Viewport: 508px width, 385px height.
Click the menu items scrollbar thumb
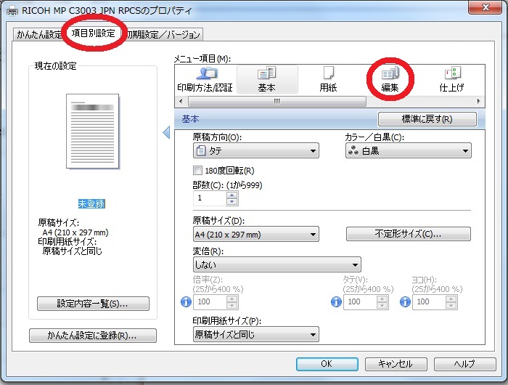pyautogui.click(x=277, y=101)
